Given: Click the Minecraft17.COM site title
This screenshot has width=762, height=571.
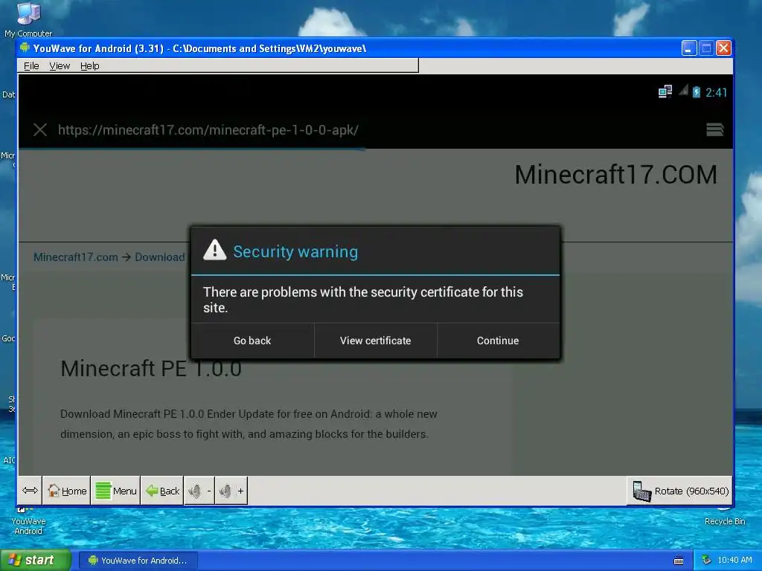Looking at the screenshot, I should 615,174.
